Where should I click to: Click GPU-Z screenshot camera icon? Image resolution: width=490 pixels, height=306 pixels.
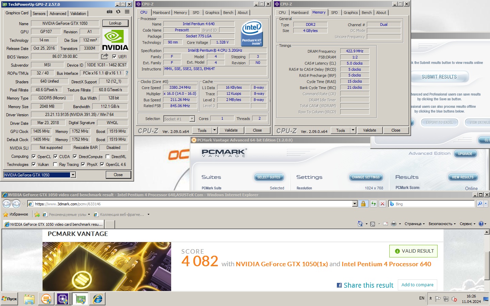tap(109, 12)
